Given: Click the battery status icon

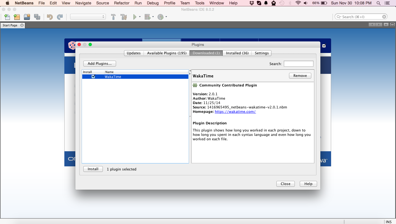Looking at the screenshot, I should tap(324, 3).
